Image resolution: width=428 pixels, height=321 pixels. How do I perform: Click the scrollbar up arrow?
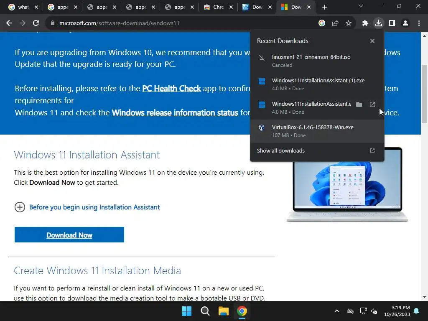(x=424, y=36)
